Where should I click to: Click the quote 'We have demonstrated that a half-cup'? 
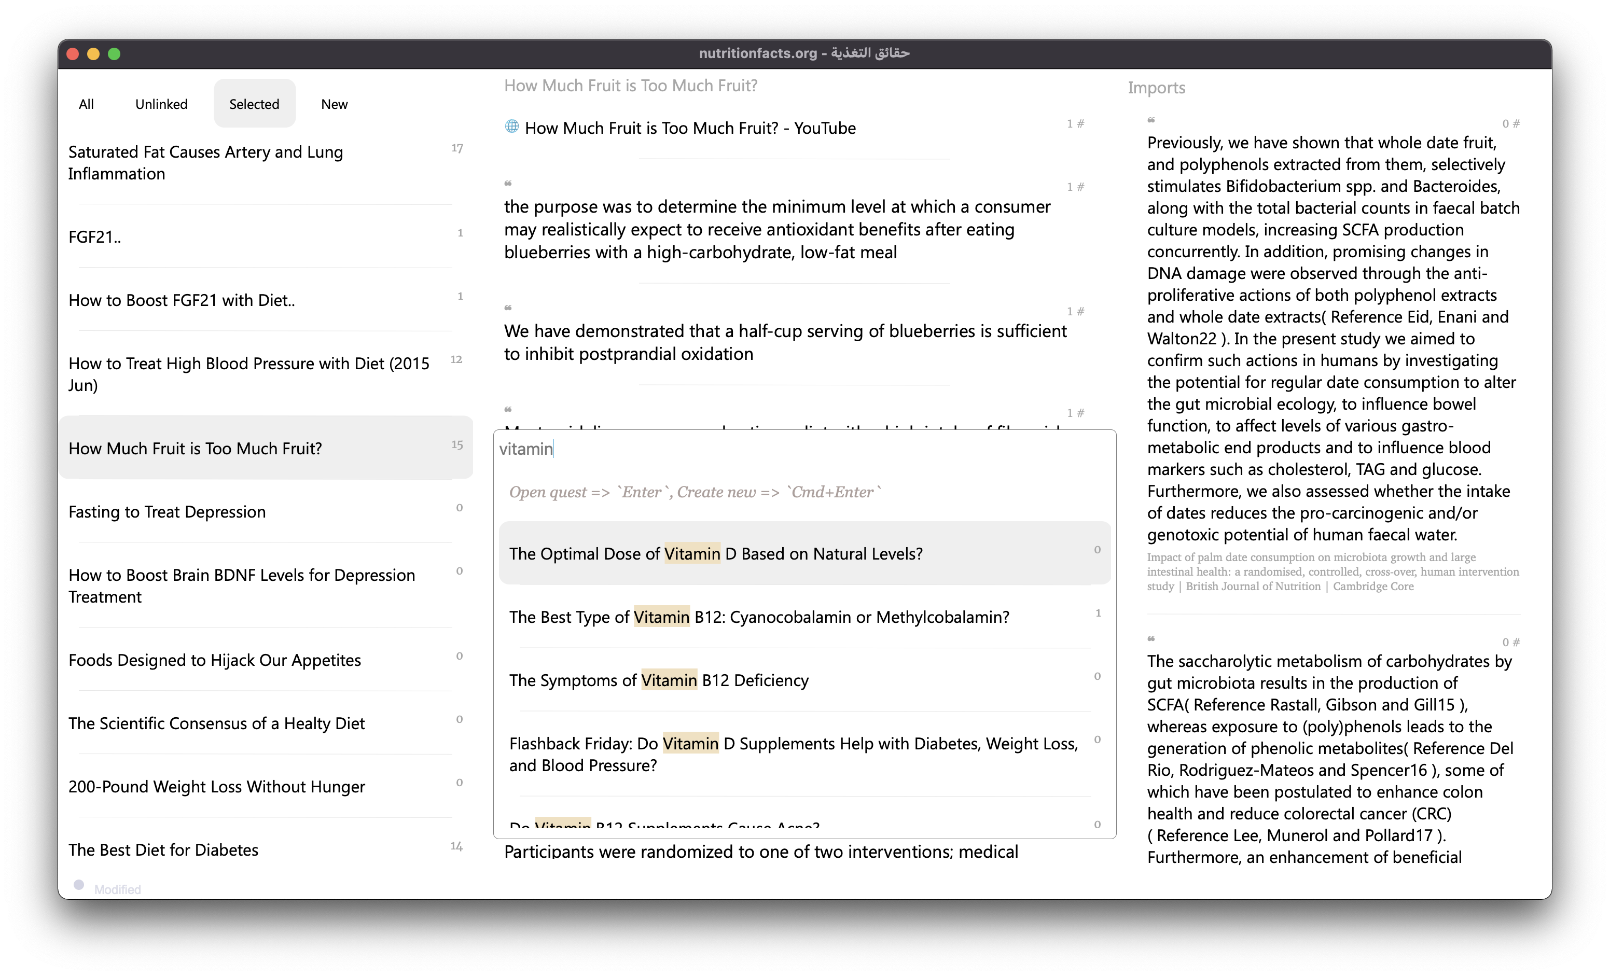pyautogui.click(x=785, y=342)
